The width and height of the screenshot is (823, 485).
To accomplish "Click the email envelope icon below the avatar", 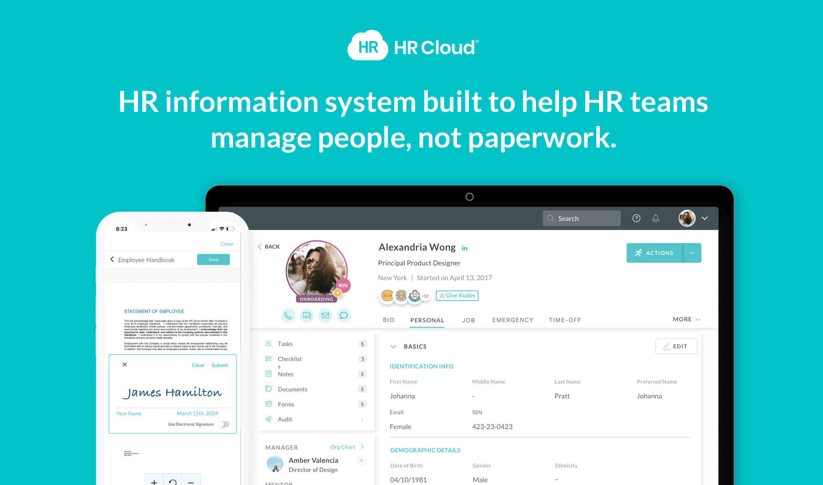I will point(325,315).
